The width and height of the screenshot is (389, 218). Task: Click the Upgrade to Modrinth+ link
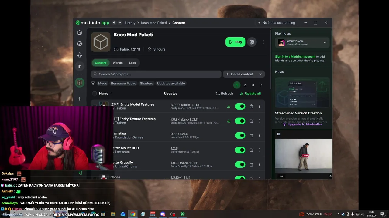click(x=302, y=124)
